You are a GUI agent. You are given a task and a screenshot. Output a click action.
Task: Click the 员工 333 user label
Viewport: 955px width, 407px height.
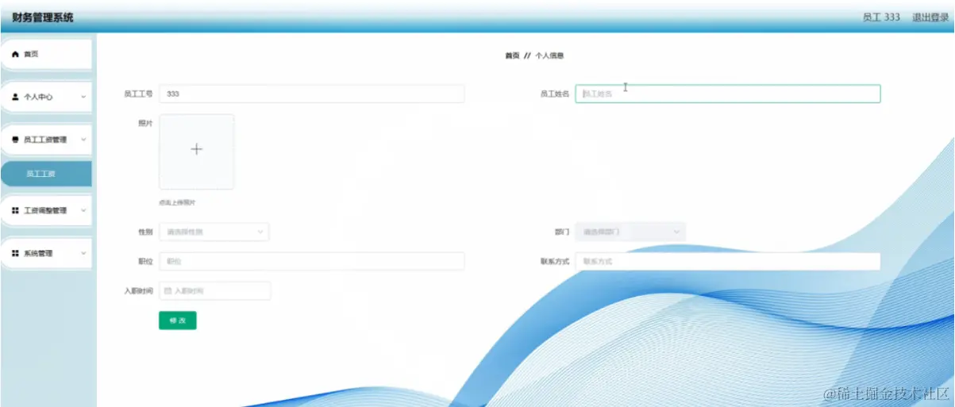881,17
